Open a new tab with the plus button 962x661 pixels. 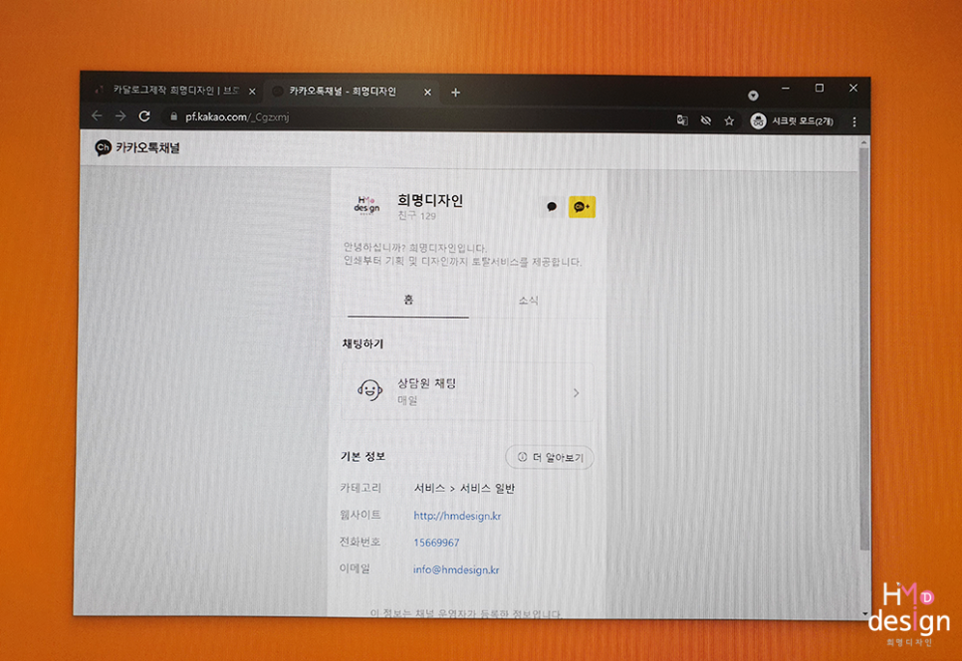[455, 93]
